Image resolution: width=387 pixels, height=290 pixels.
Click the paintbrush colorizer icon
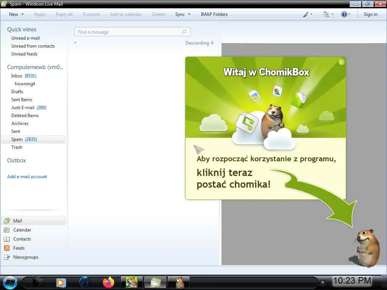[305, 14]
